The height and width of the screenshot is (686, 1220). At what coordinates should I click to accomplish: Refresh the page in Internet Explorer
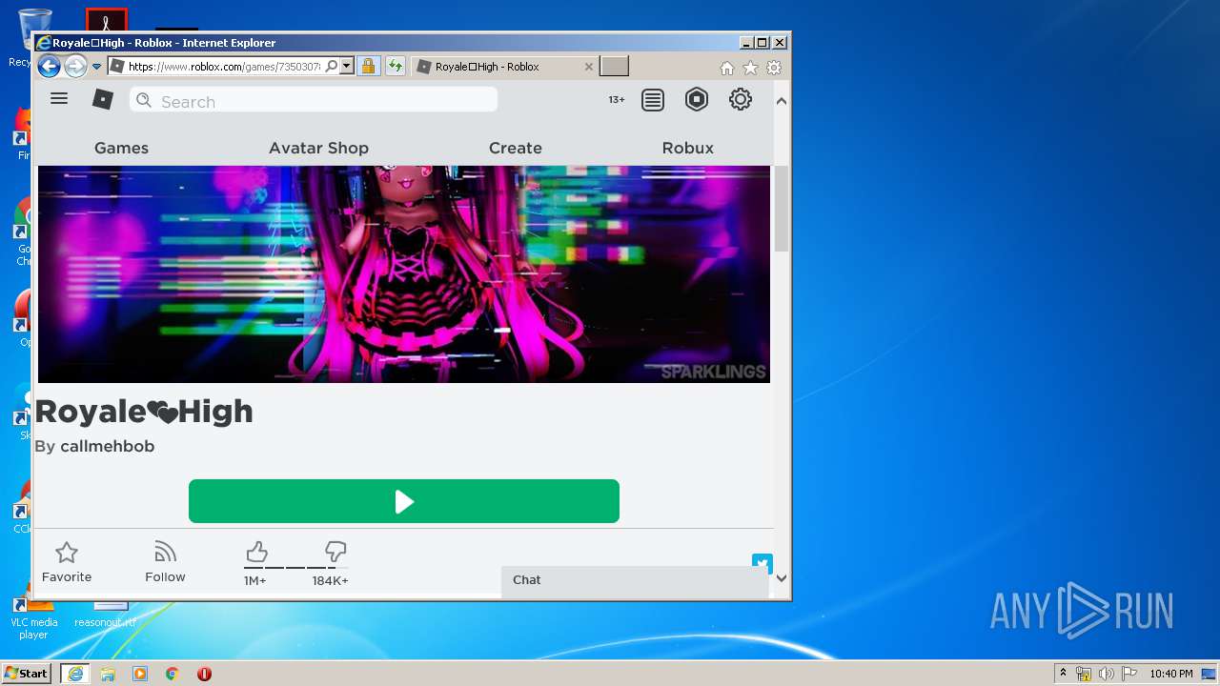click(x=396, y=66)
